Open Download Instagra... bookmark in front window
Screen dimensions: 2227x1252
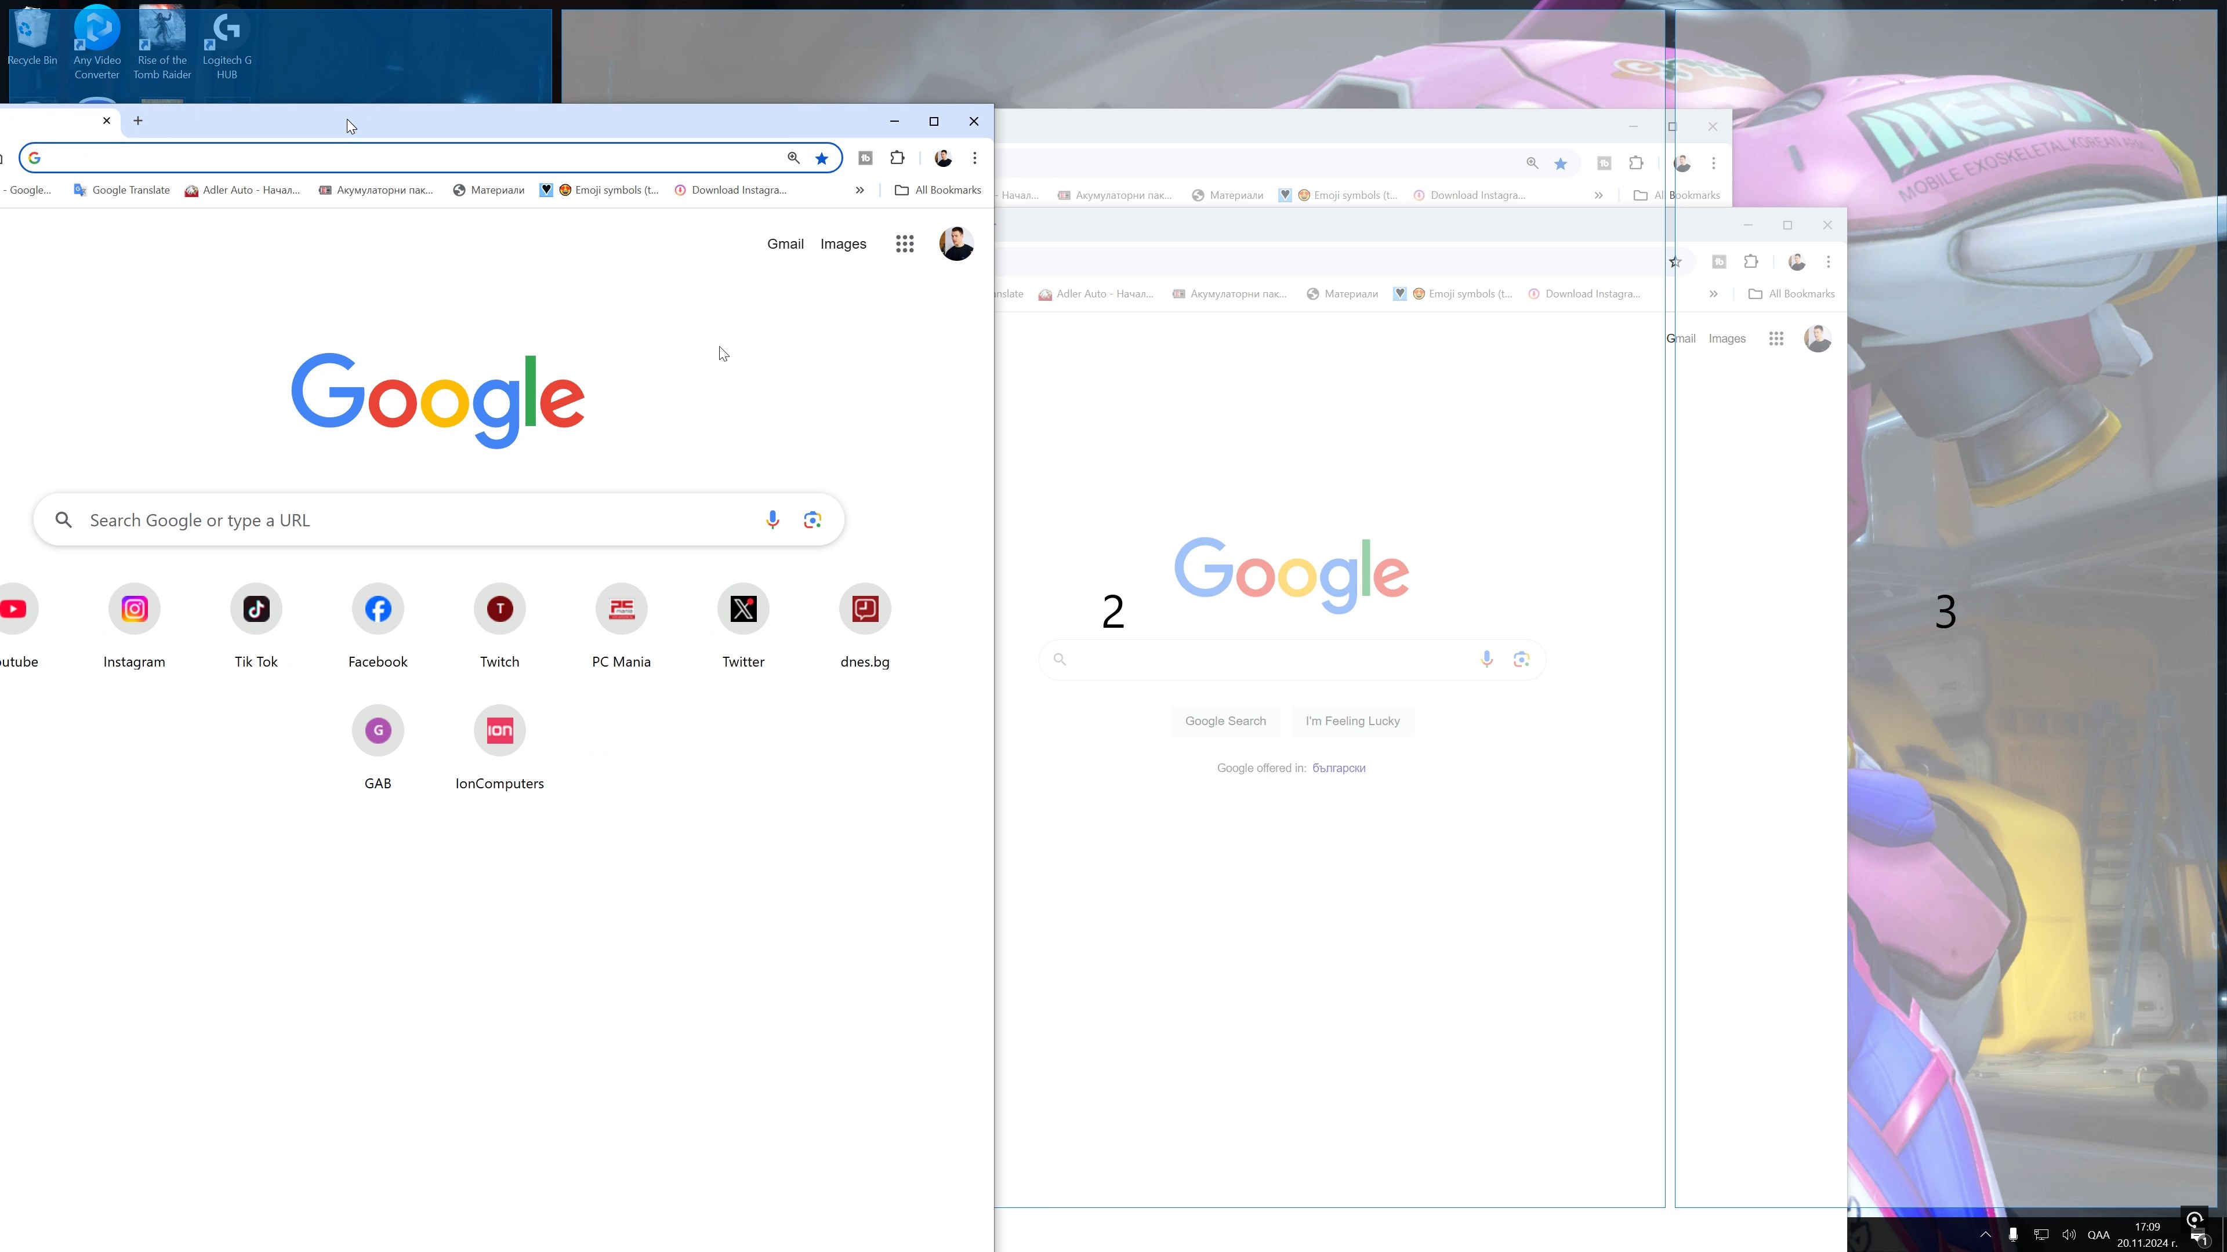pyautogui.click(x=731, y=190)
